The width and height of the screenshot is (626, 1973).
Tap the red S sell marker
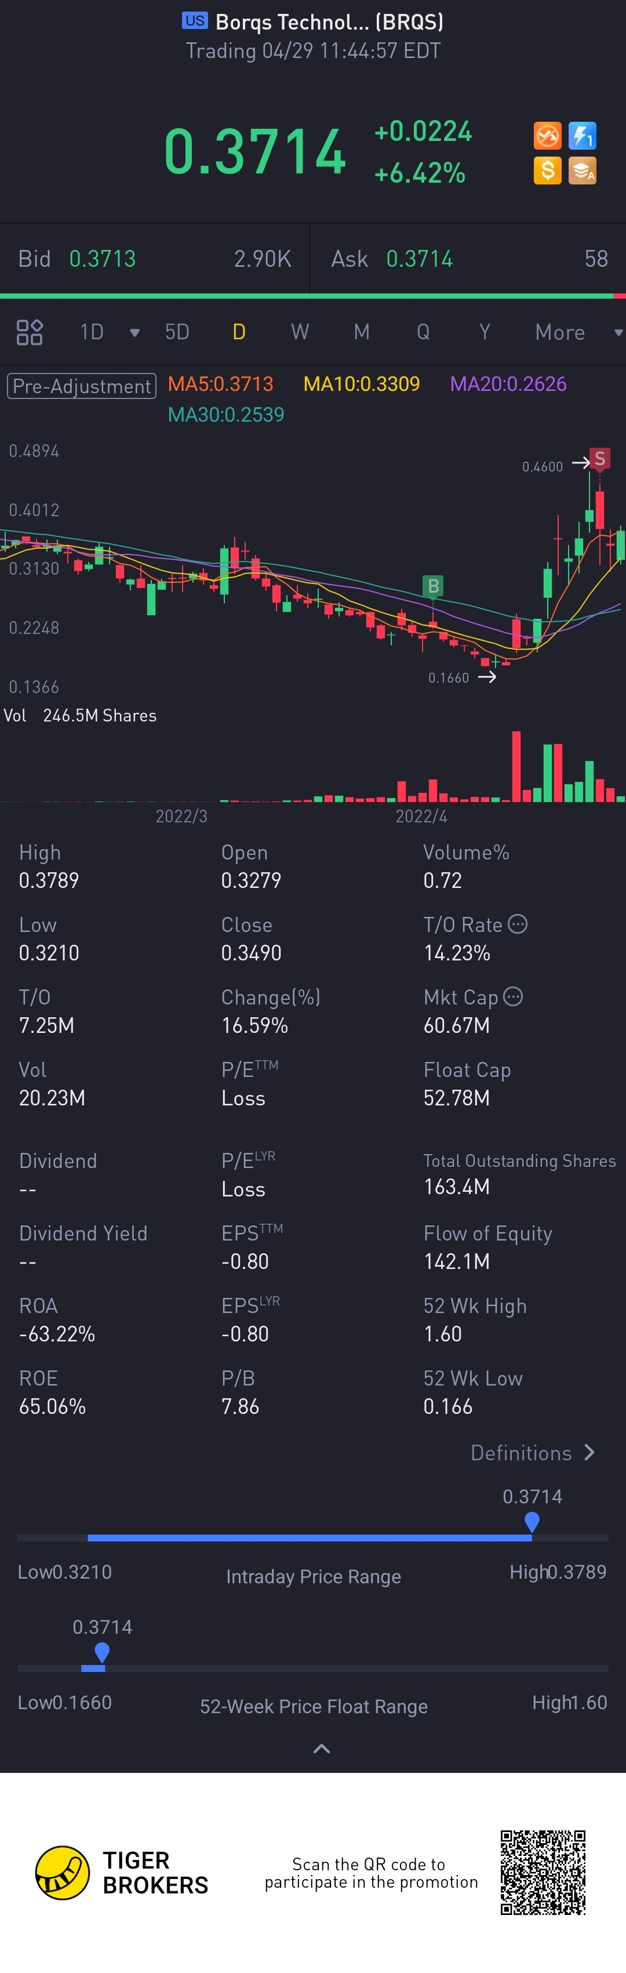click(x=600, y=459)
